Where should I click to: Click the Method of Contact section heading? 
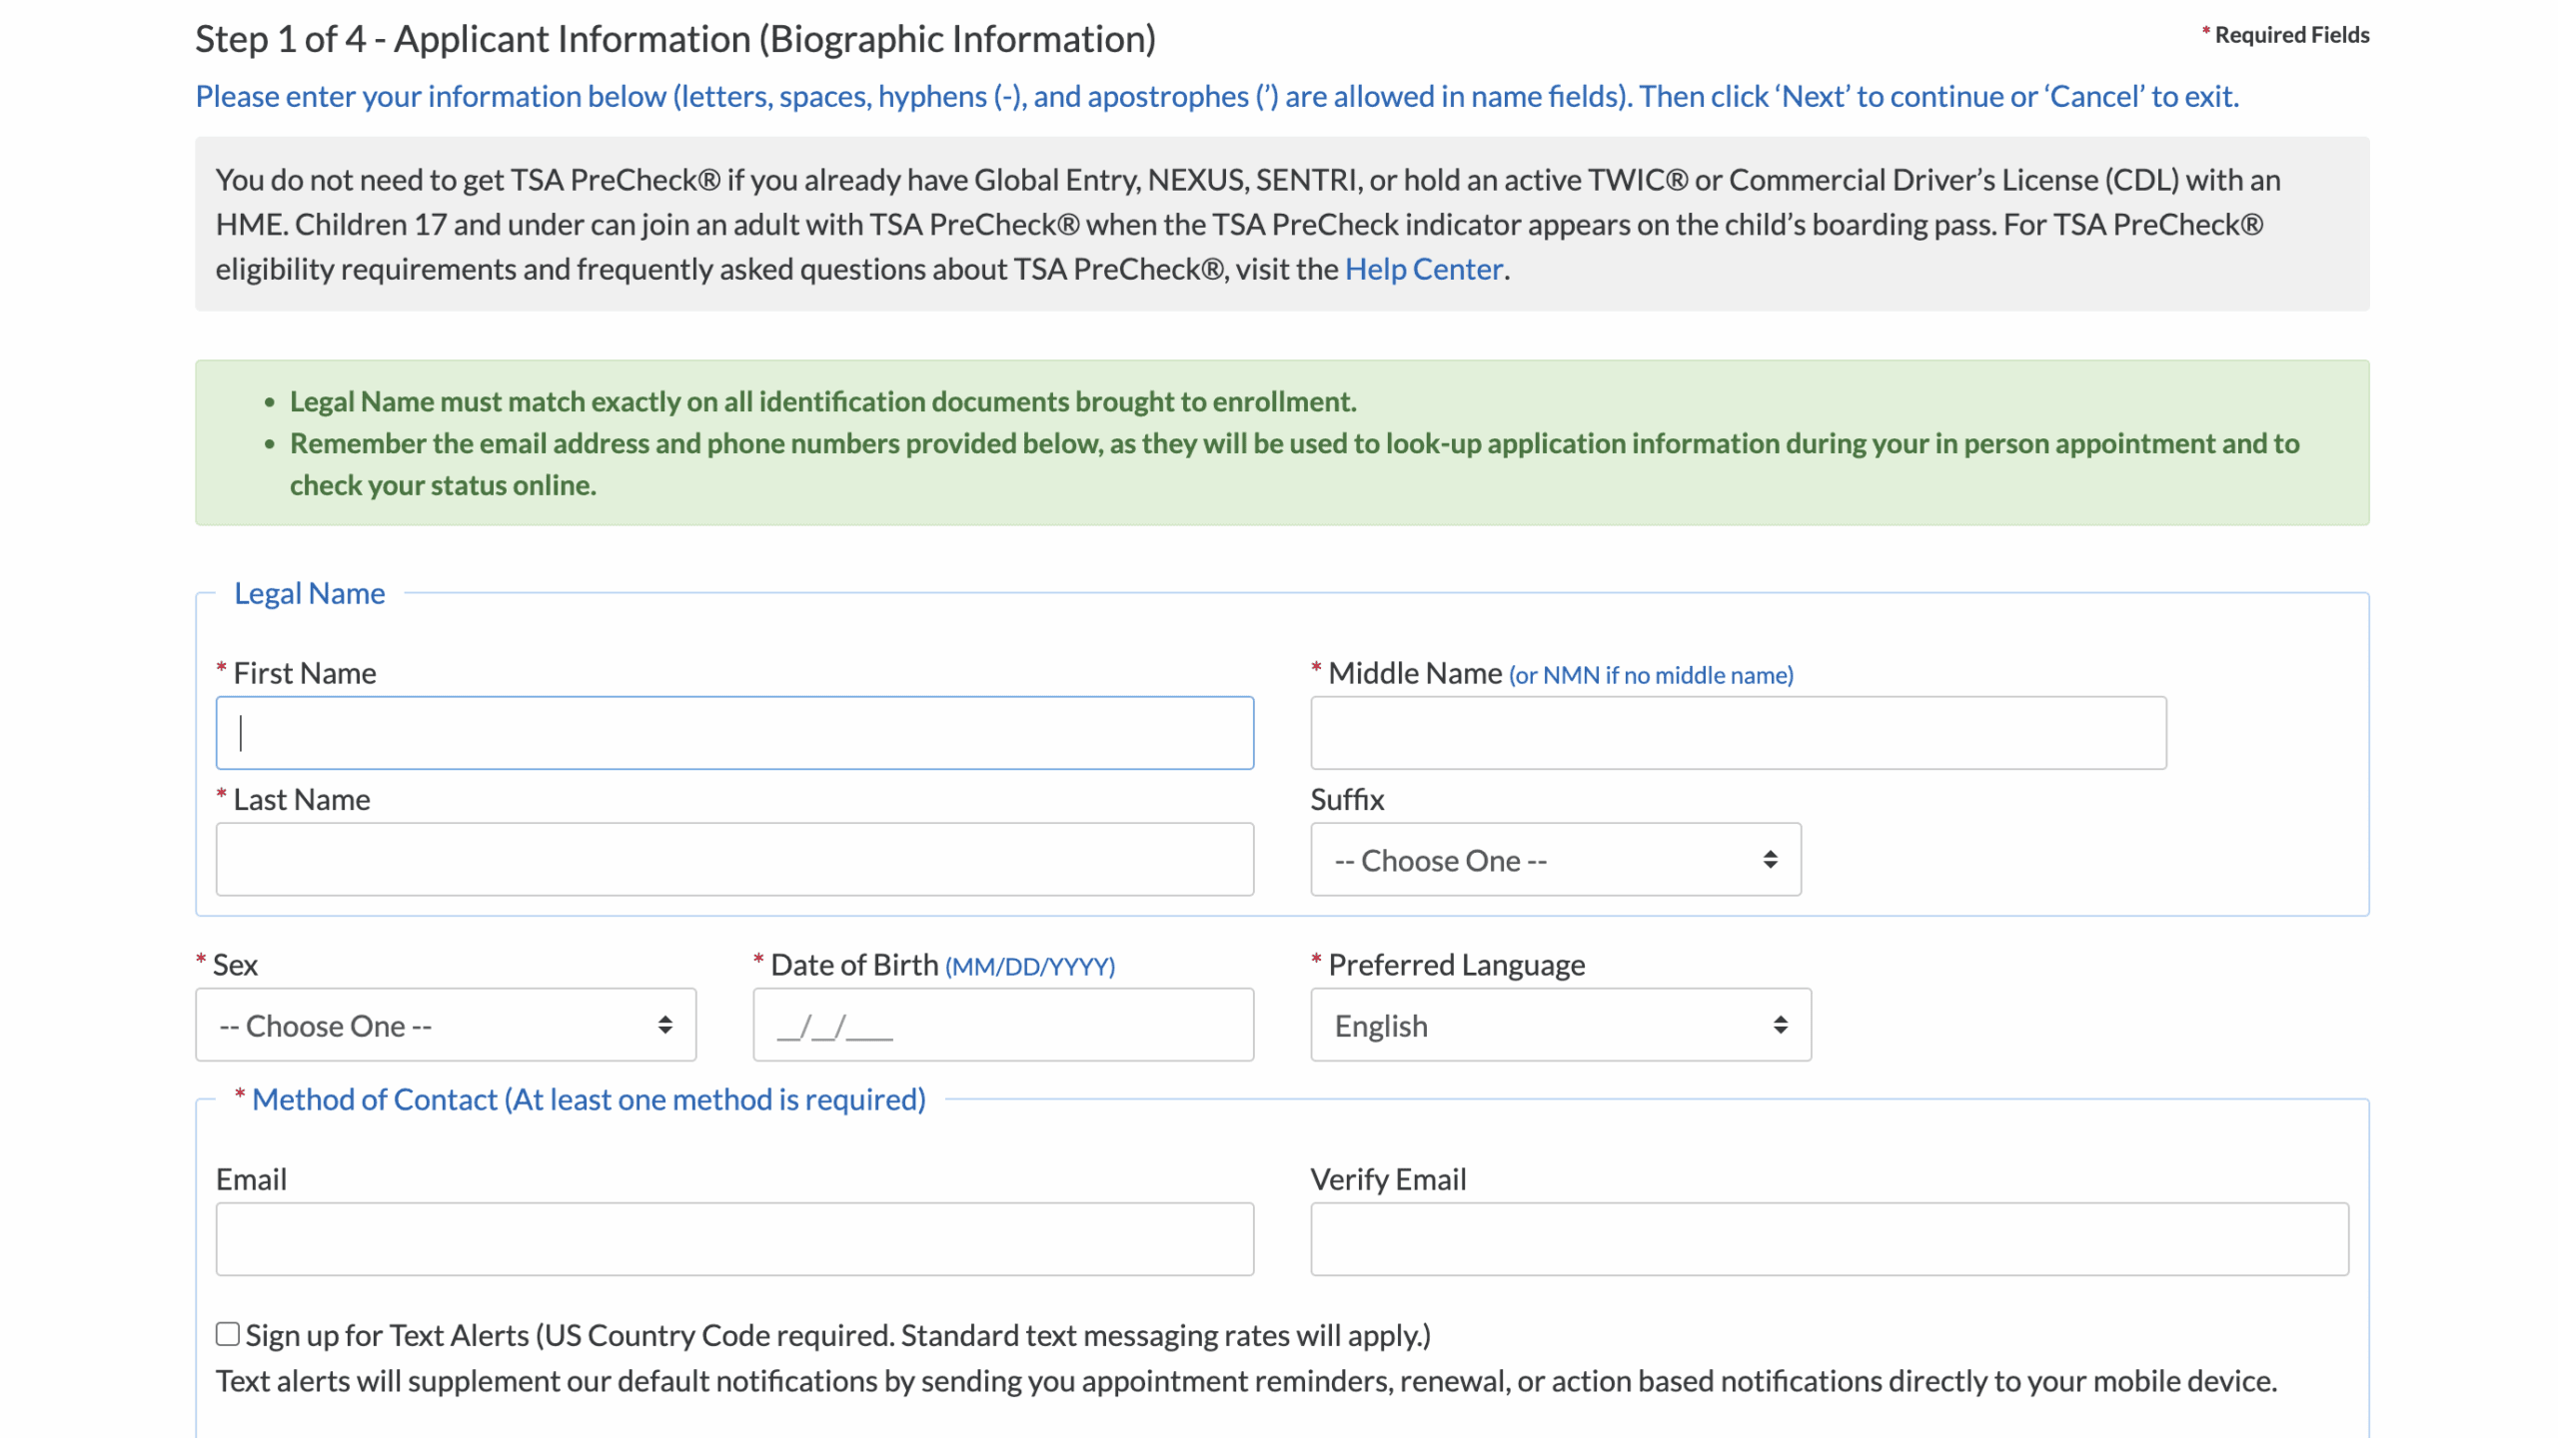coord(581,1099)
